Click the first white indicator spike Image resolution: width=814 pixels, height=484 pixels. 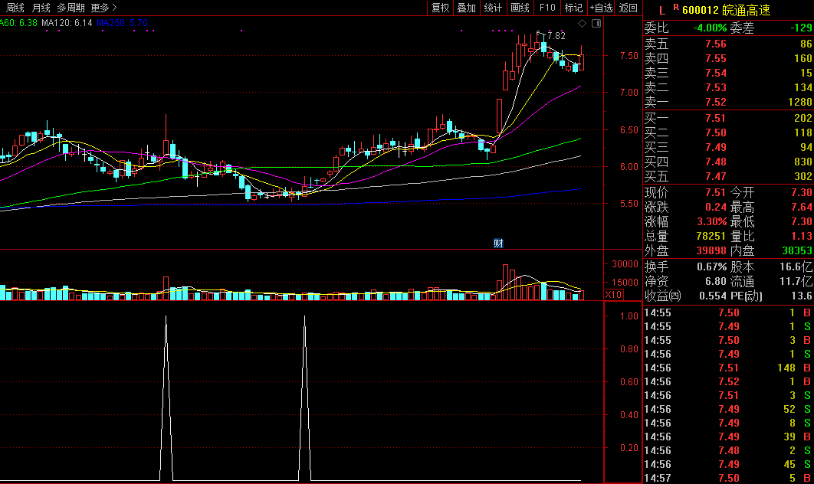(166, 398)
